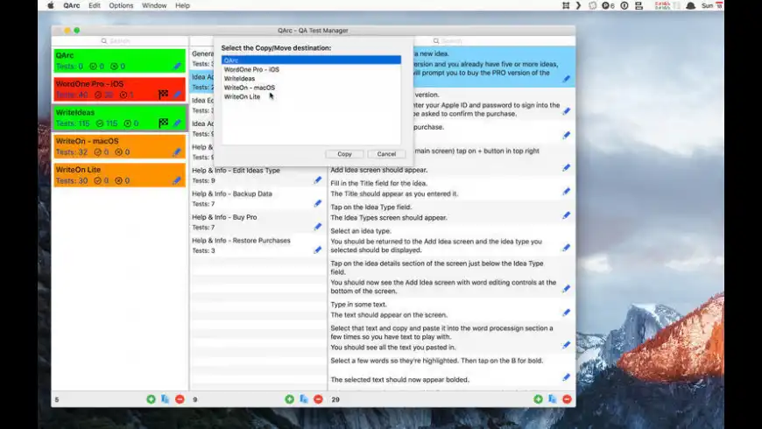Edit the 'Select an idea type' step
This screenshot has height=429, width=762.
(x=567, y=248)
